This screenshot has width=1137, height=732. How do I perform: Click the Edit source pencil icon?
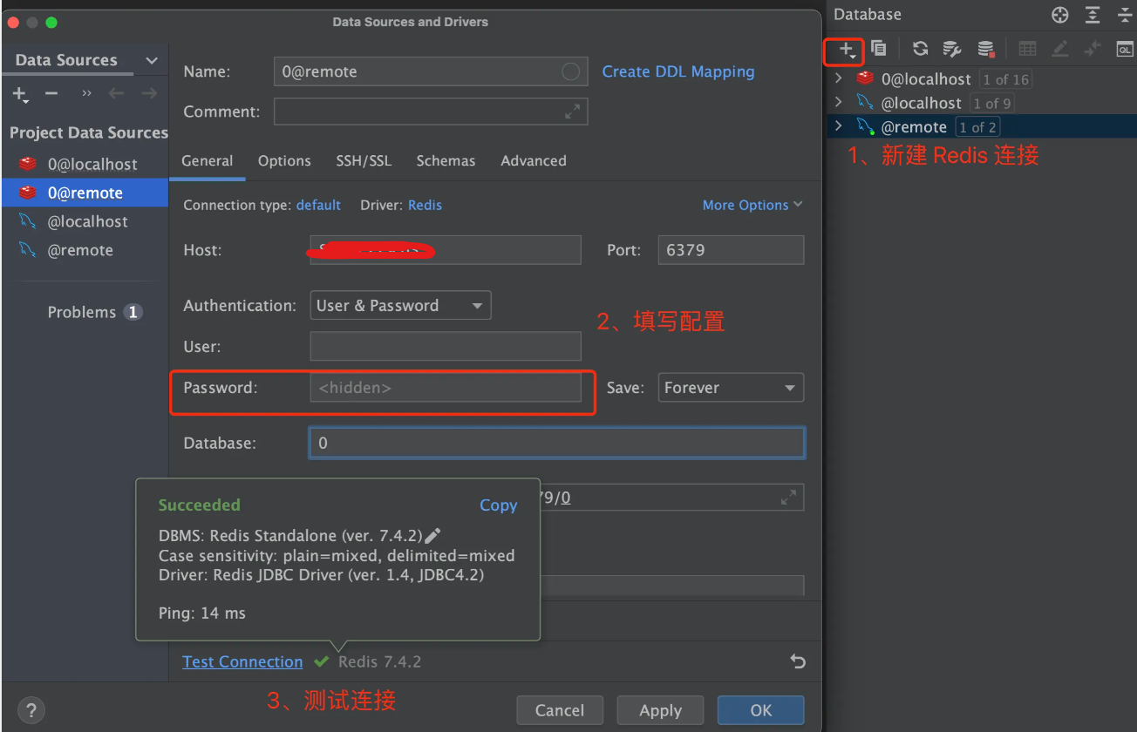[1059, 49]
